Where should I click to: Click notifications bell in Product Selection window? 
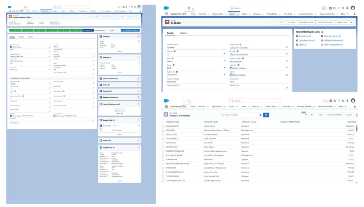pos(347,101)
